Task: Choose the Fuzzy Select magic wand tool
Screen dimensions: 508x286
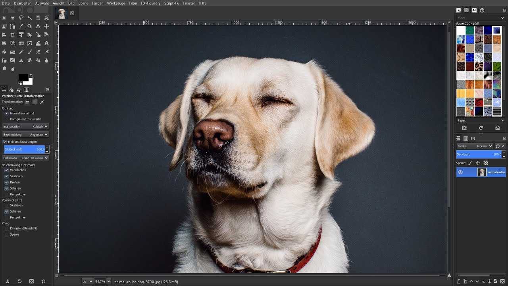Action: (x=30, y=18)
